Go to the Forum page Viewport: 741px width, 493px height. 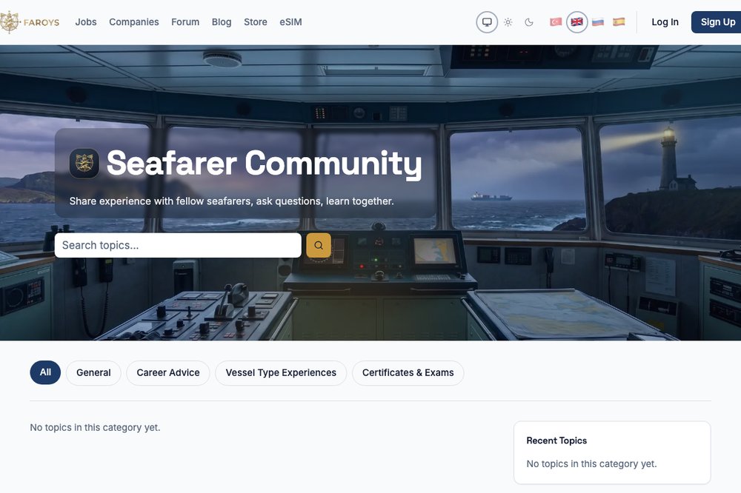click(x=185, y=22)
